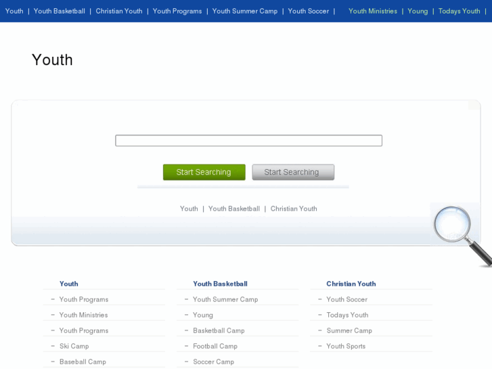The width and height of the screenshot is (492, 369).
Task: Click Todays Youth in the Christian Youth column
Action: tap(347, 315)
